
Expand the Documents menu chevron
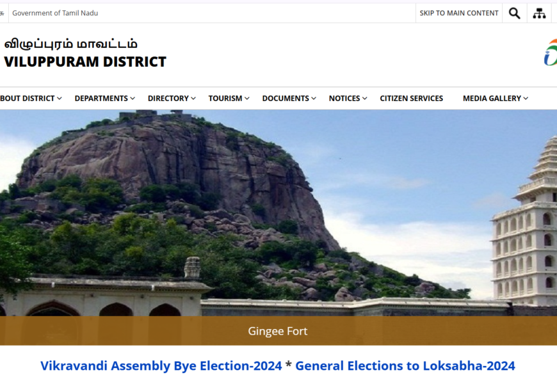click(x=314, y=99)
